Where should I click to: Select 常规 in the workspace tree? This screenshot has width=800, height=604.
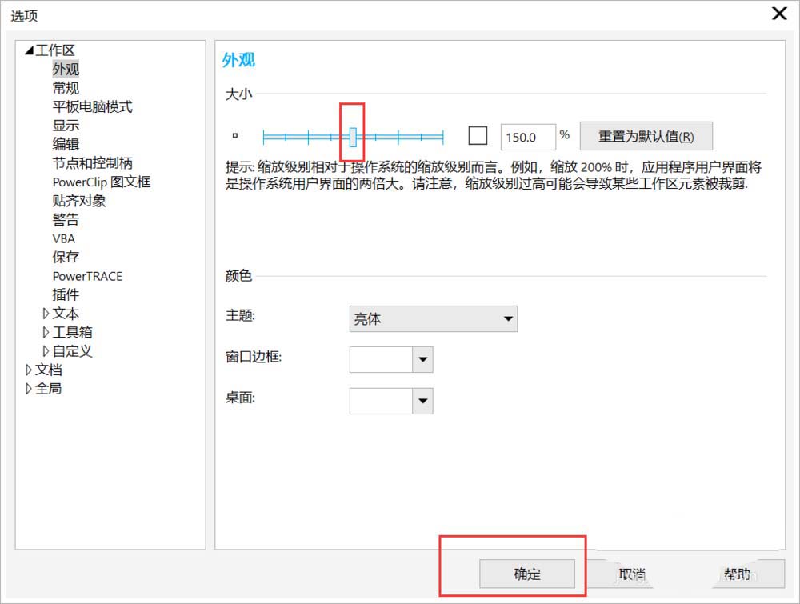(66, 87)
